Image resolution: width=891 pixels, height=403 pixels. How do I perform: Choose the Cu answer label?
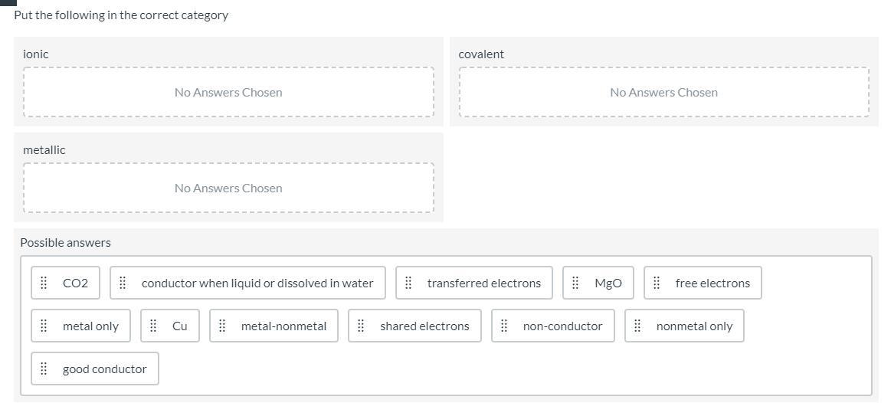[x=180, y=326]
